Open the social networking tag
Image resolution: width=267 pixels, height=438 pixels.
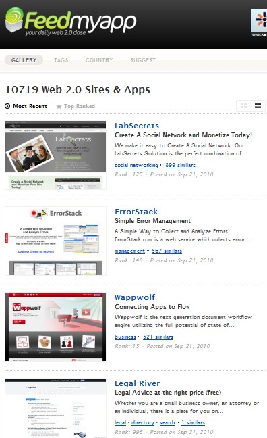click(x=136, y=165)
